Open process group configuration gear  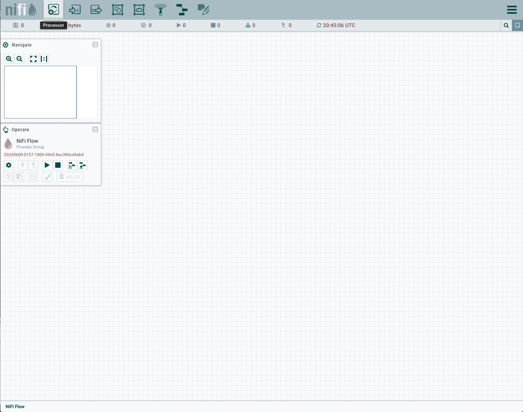(9, 165)
